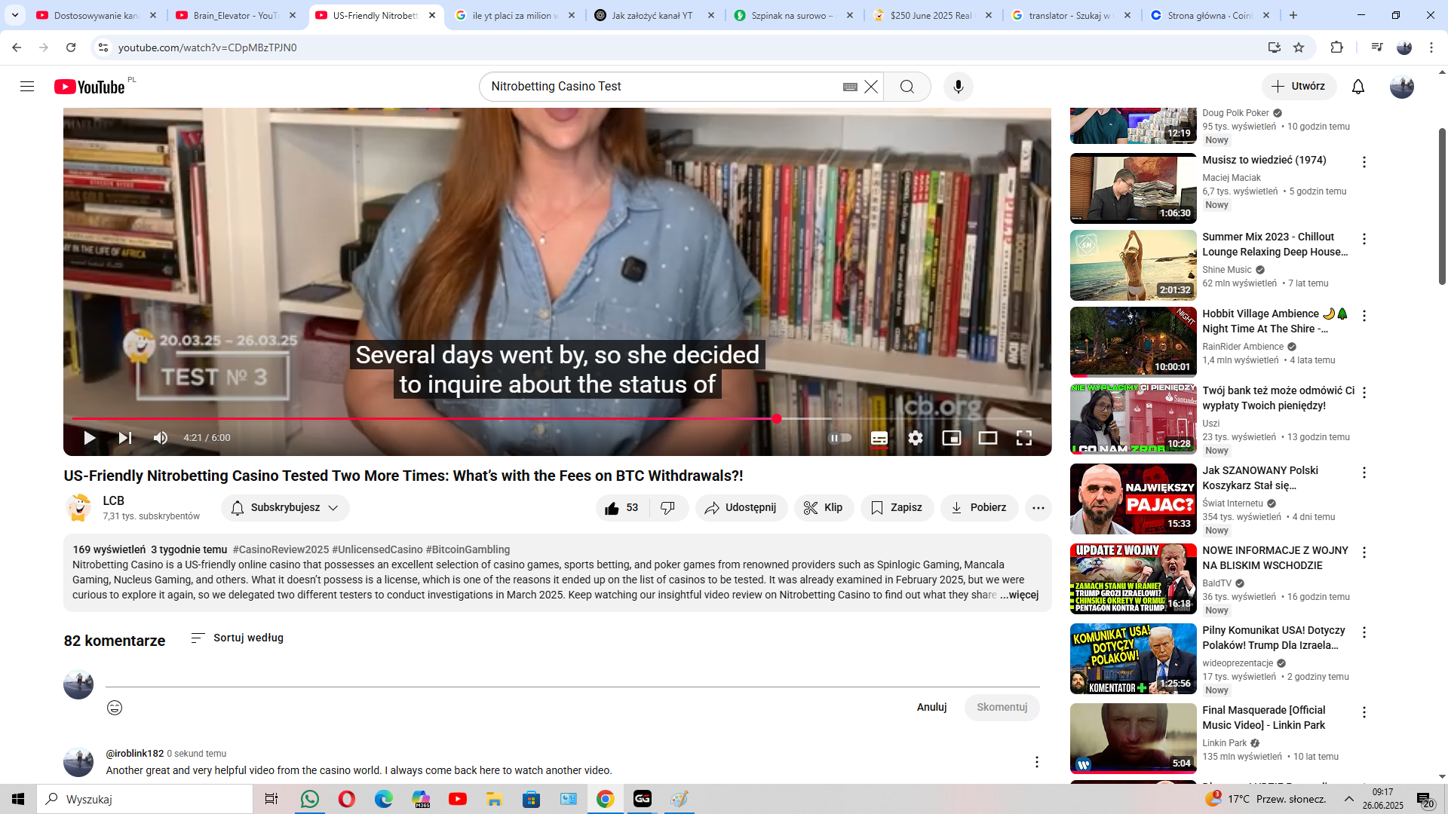This screenshot has width=1448, height=814.
Task: Toggle subtitles/closed captions in player
Action: click(x=879, y=438)
